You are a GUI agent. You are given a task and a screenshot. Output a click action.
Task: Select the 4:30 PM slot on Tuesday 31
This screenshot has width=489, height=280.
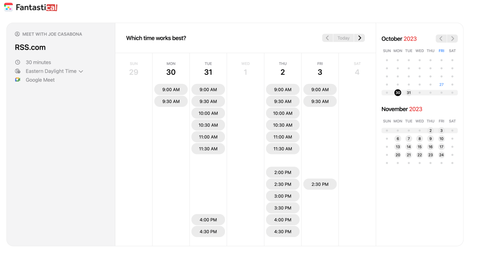[x=208, y=231]
